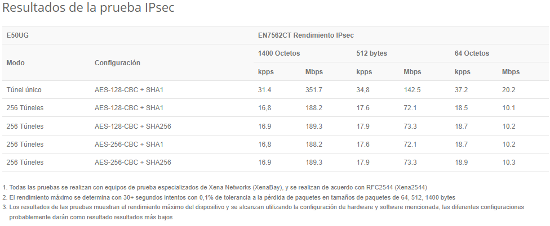Click the "64 Octetos" column group header

pos(472,53)
